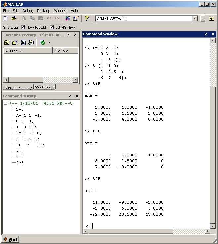Open Help via the yellow question mark
218x244 pixels.
(87, 18)
